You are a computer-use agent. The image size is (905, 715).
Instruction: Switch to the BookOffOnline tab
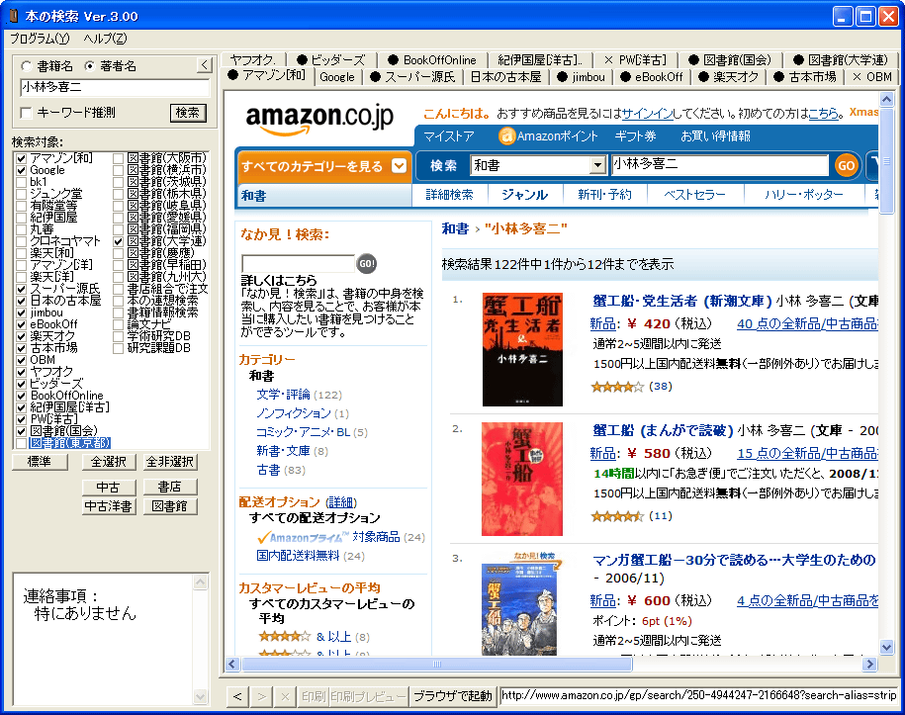(x=432, y=60)
